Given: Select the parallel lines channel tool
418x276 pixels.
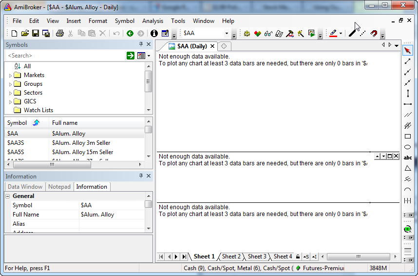Looking at the screenshot, I should point(408,115).
